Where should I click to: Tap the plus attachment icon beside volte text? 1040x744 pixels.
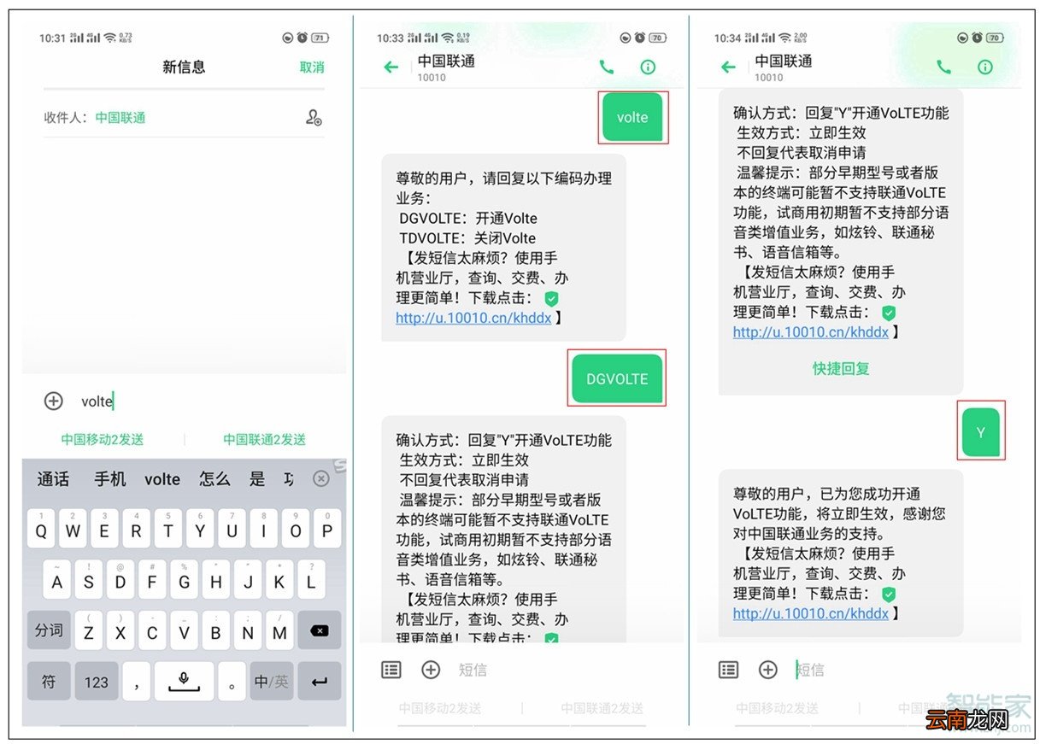[x=53, y=401]
